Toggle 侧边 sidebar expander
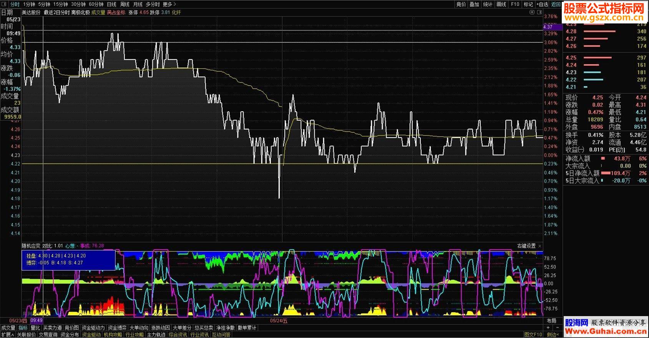Viewport: 649px width, 338px height. [x=553, y=335]
